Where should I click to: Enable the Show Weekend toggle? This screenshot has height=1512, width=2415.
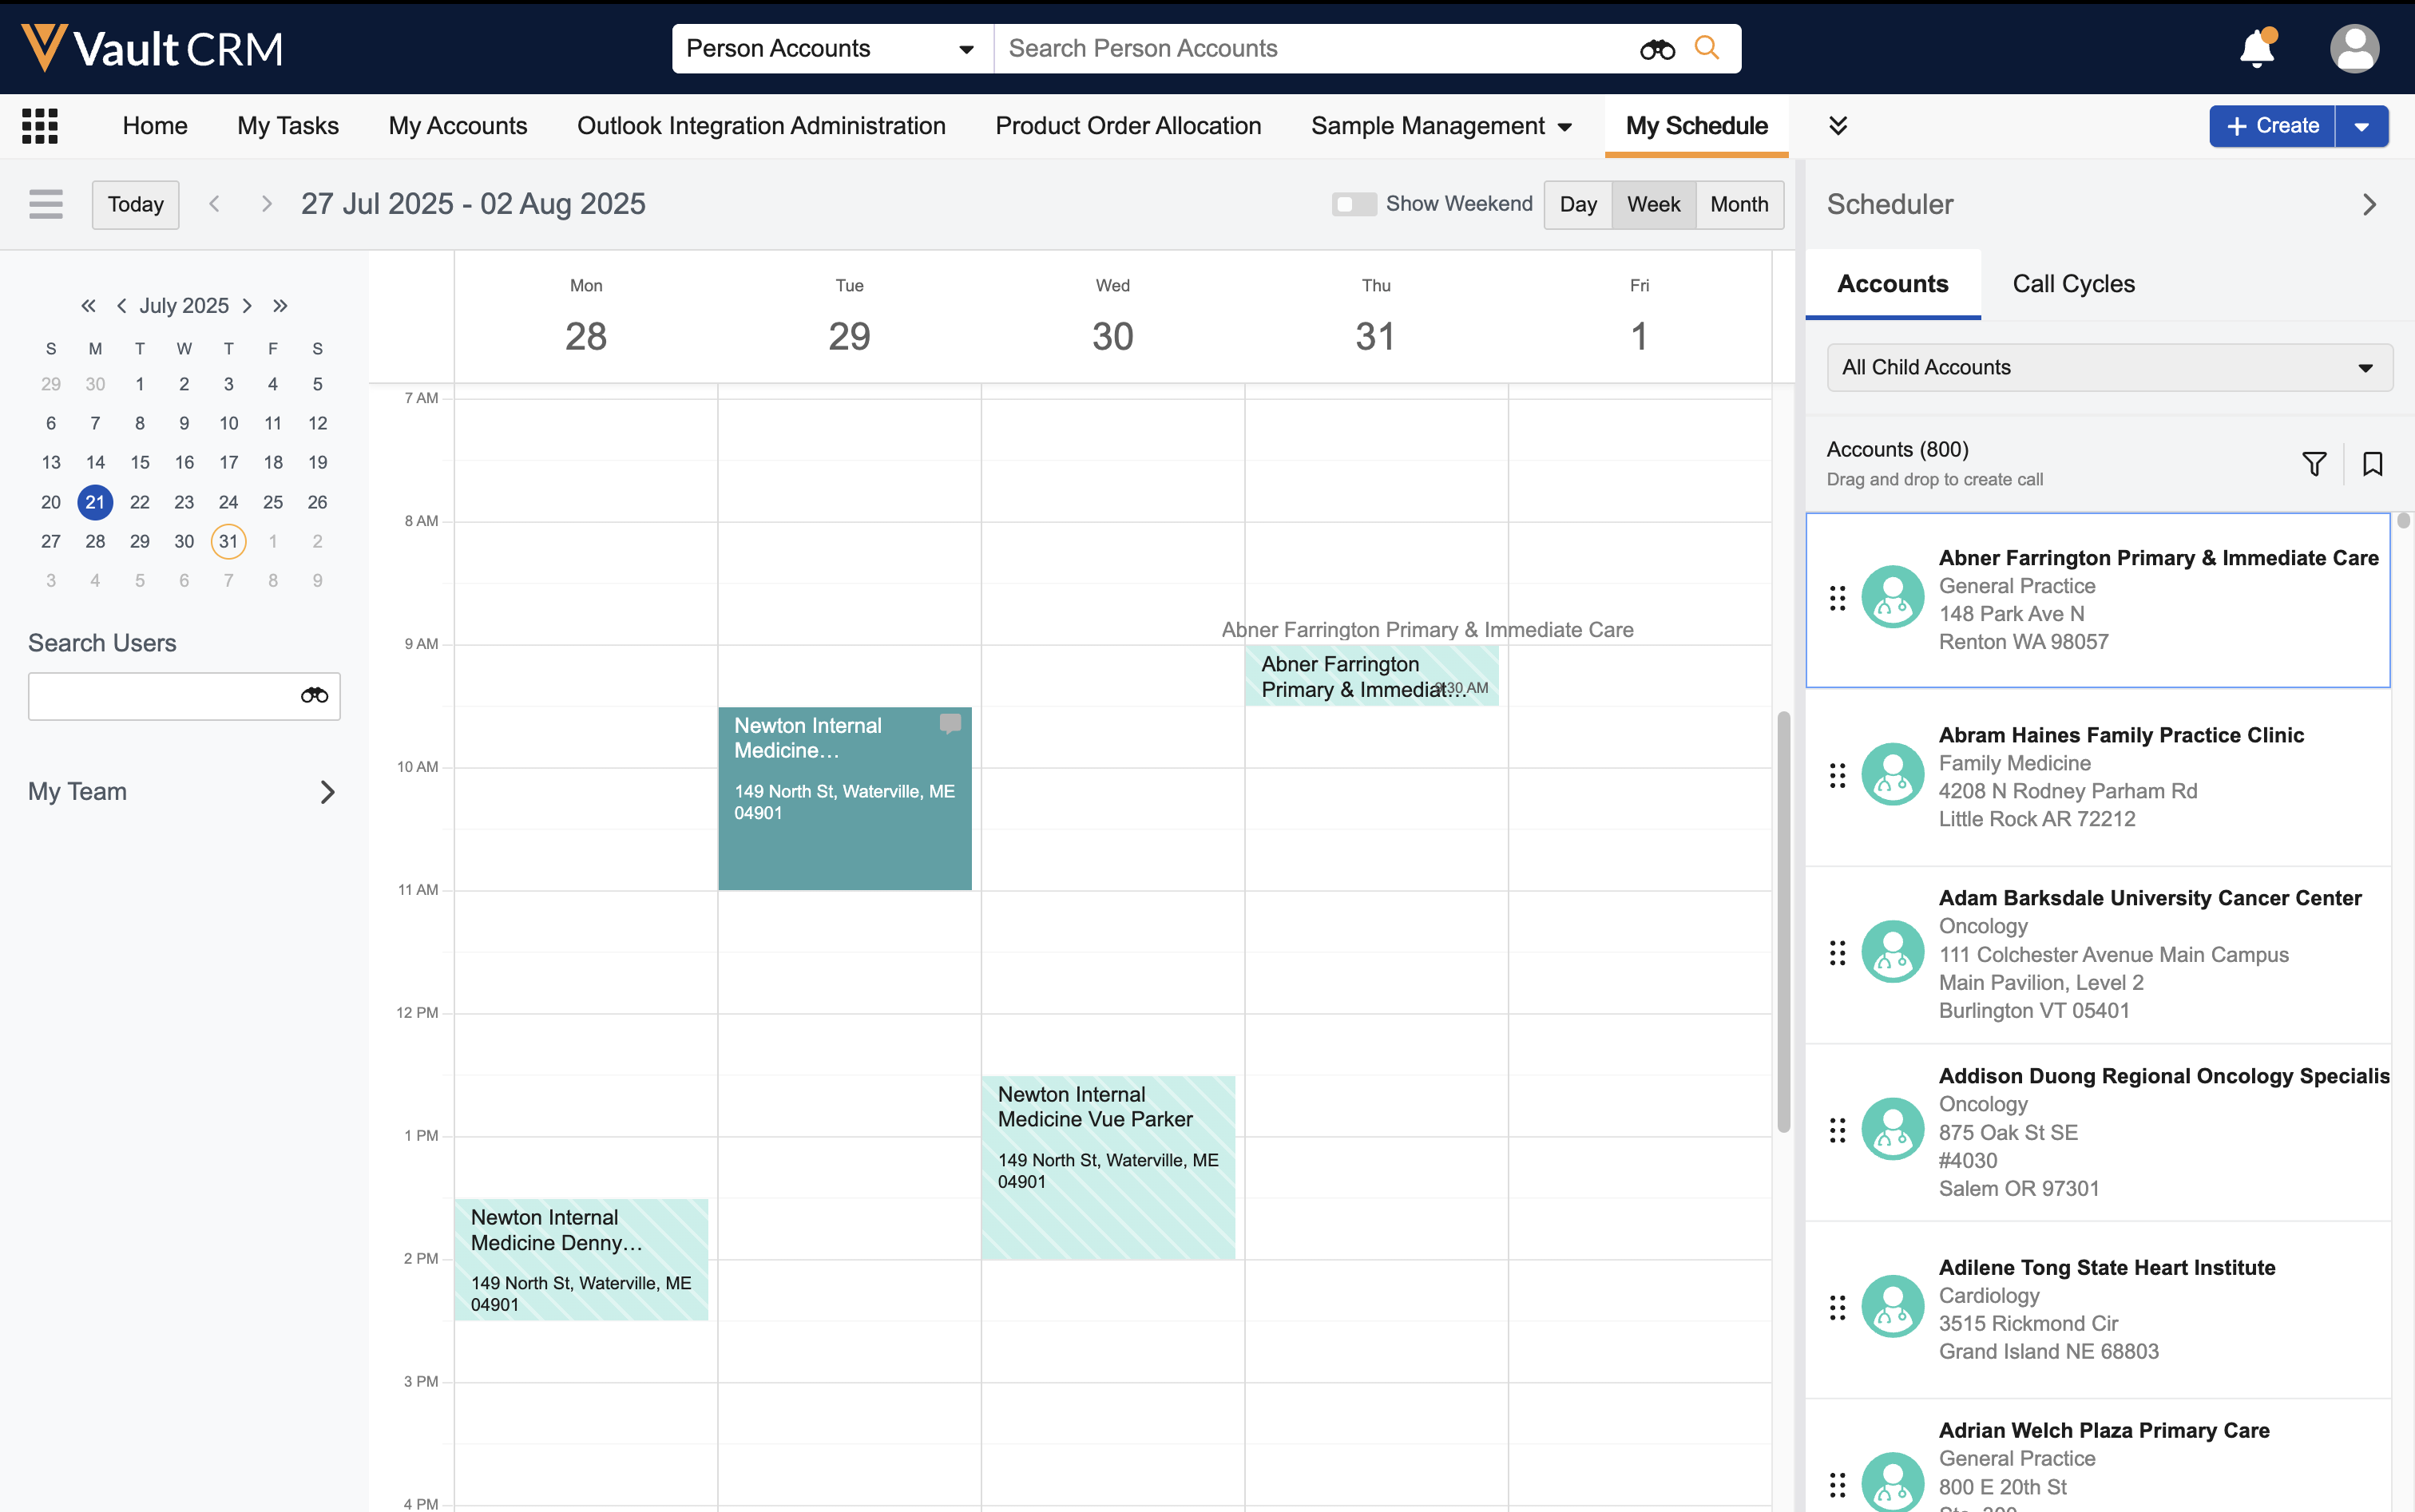[x=1354, y=204]
